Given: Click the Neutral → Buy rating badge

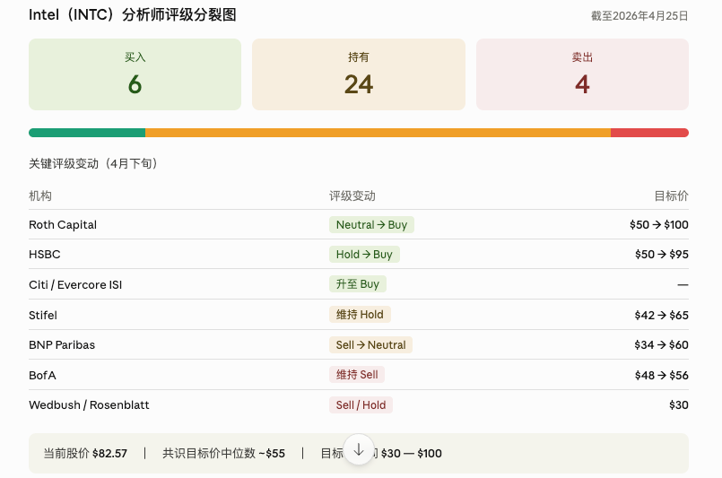Looking at the screenshot, I should click(x=371, y=225).
